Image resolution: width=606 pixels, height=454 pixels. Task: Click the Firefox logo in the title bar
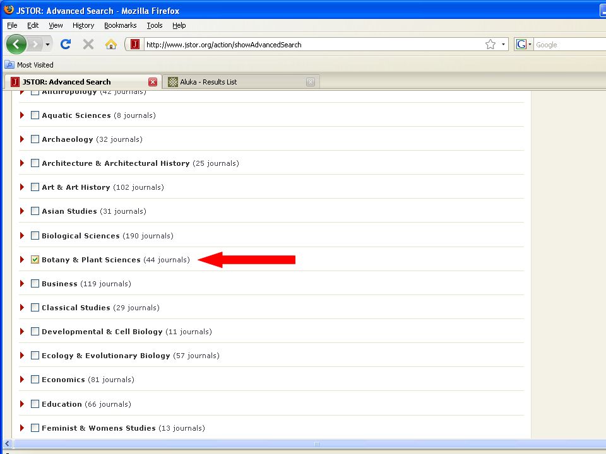(x=8, y=9)
